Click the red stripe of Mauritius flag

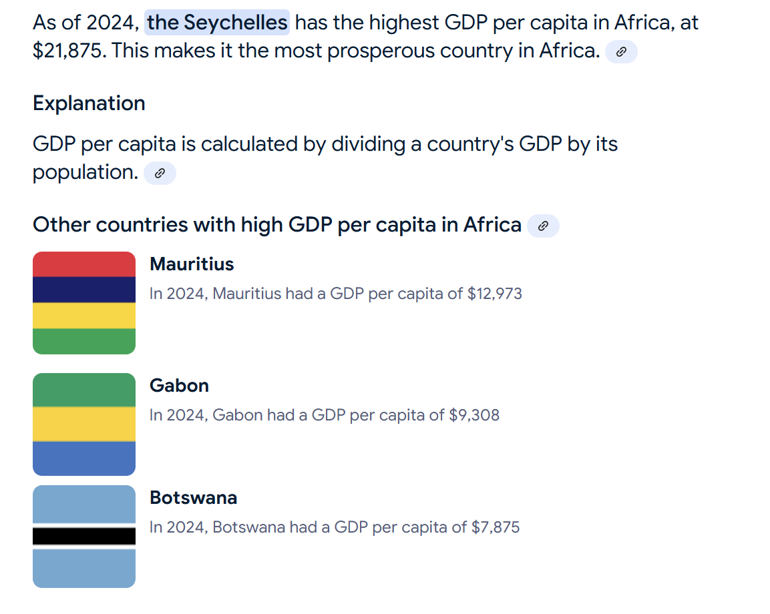pos(84,264)
